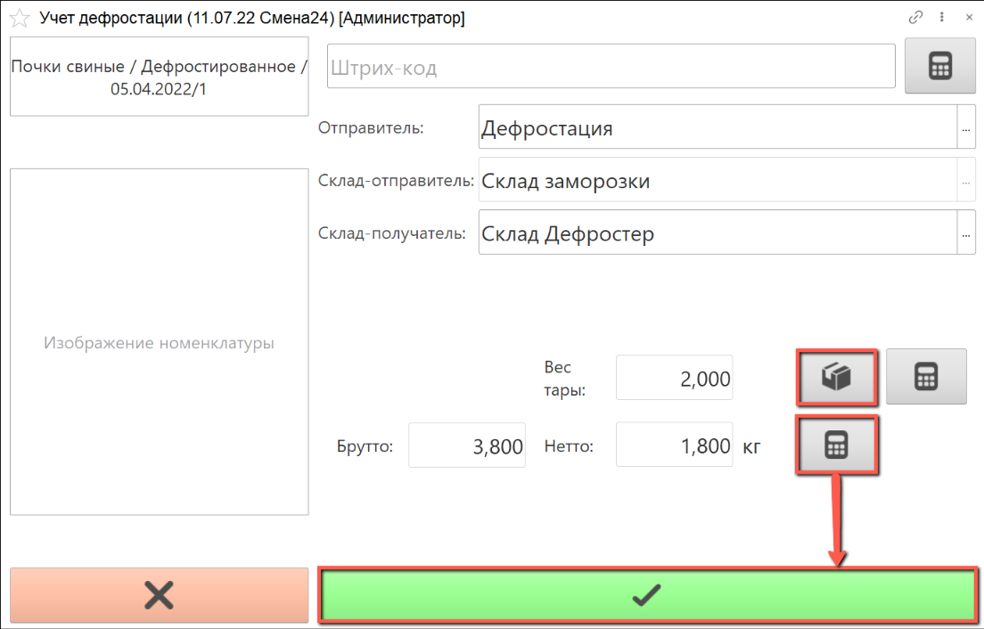Click the Брутто weight field
The width and height of the screenshot is (984, 629).
pyautogui.click(x=467, y=445)
